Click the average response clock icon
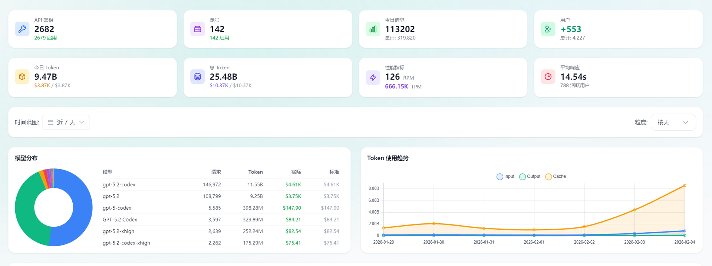 pos(548,77)
